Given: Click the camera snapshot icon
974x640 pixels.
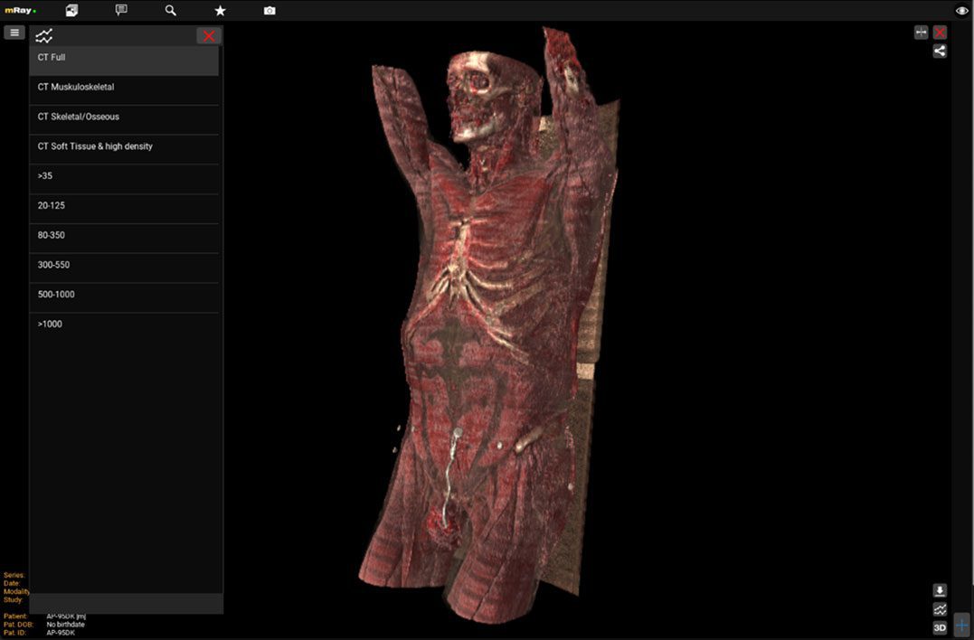Looking at the screenshot, I should pyautogui.click(x=270, y=11).
